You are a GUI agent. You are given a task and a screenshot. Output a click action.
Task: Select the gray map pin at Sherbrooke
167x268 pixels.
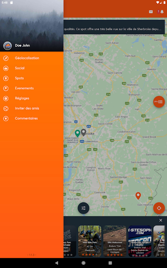coord(83,133)
